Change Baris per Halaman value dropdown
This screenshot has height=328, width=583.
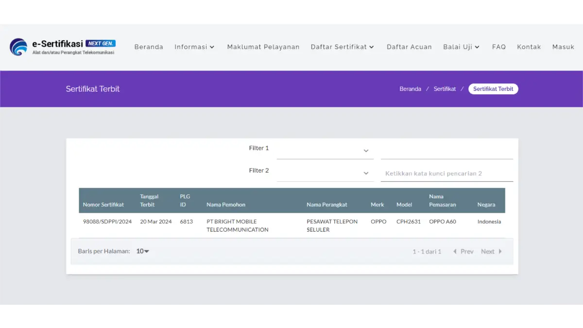click(x=142, y=251)
